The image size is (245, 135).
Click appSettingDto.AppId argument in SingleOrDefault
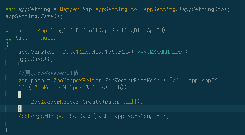132,31
